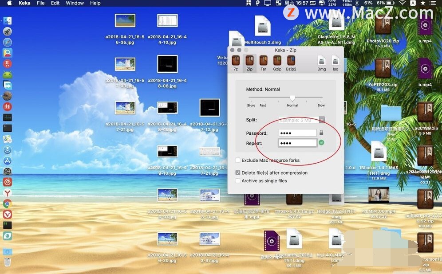Open the Help menu
The image size is (442, 274).
[x=95, y=3]
